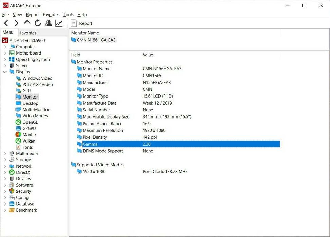This screenshot has width=330, height=237.
Task: Collapse the Display tree node
Action: point(5,72)
